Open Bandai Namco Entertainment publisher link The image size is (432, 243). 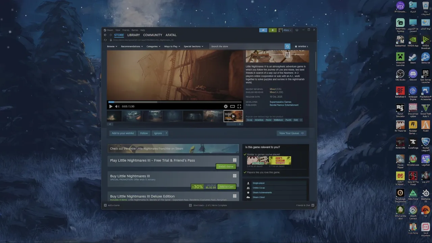click(x=284, y=105)
